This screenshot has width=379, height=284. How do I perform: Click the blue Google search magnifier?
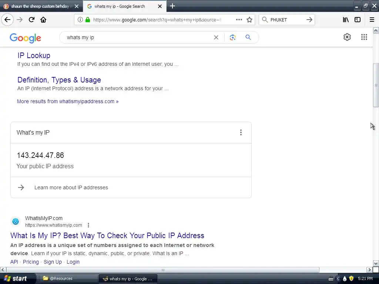coord(248,37)
